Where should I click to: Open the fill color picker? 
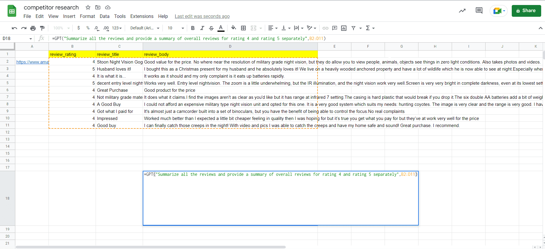(233, 28)
